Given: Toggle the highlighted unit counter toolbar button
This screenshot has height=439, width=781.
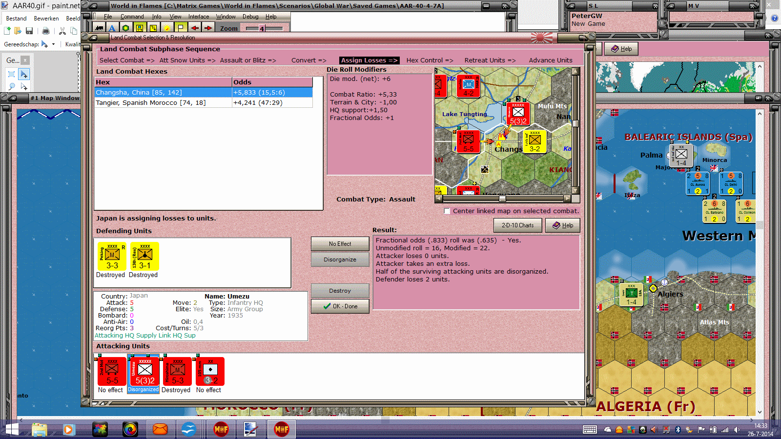Looking at the screenshot, I should pyautogui.click(x=139, y=28).
